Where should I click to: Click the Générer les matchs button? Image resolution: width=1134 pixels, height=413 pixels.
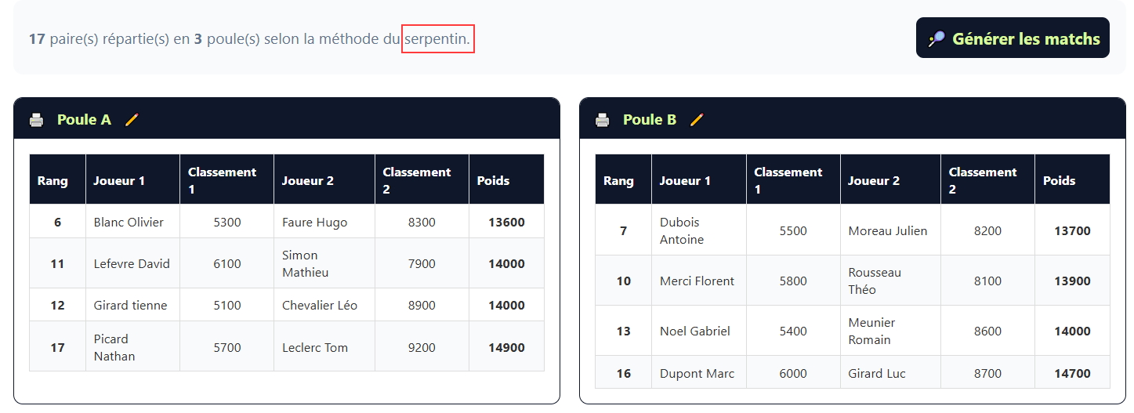coord(1013,38)
